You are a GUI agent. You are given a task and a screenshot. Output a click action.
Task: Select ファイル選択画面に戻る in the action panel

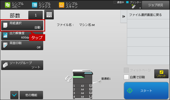148,15
